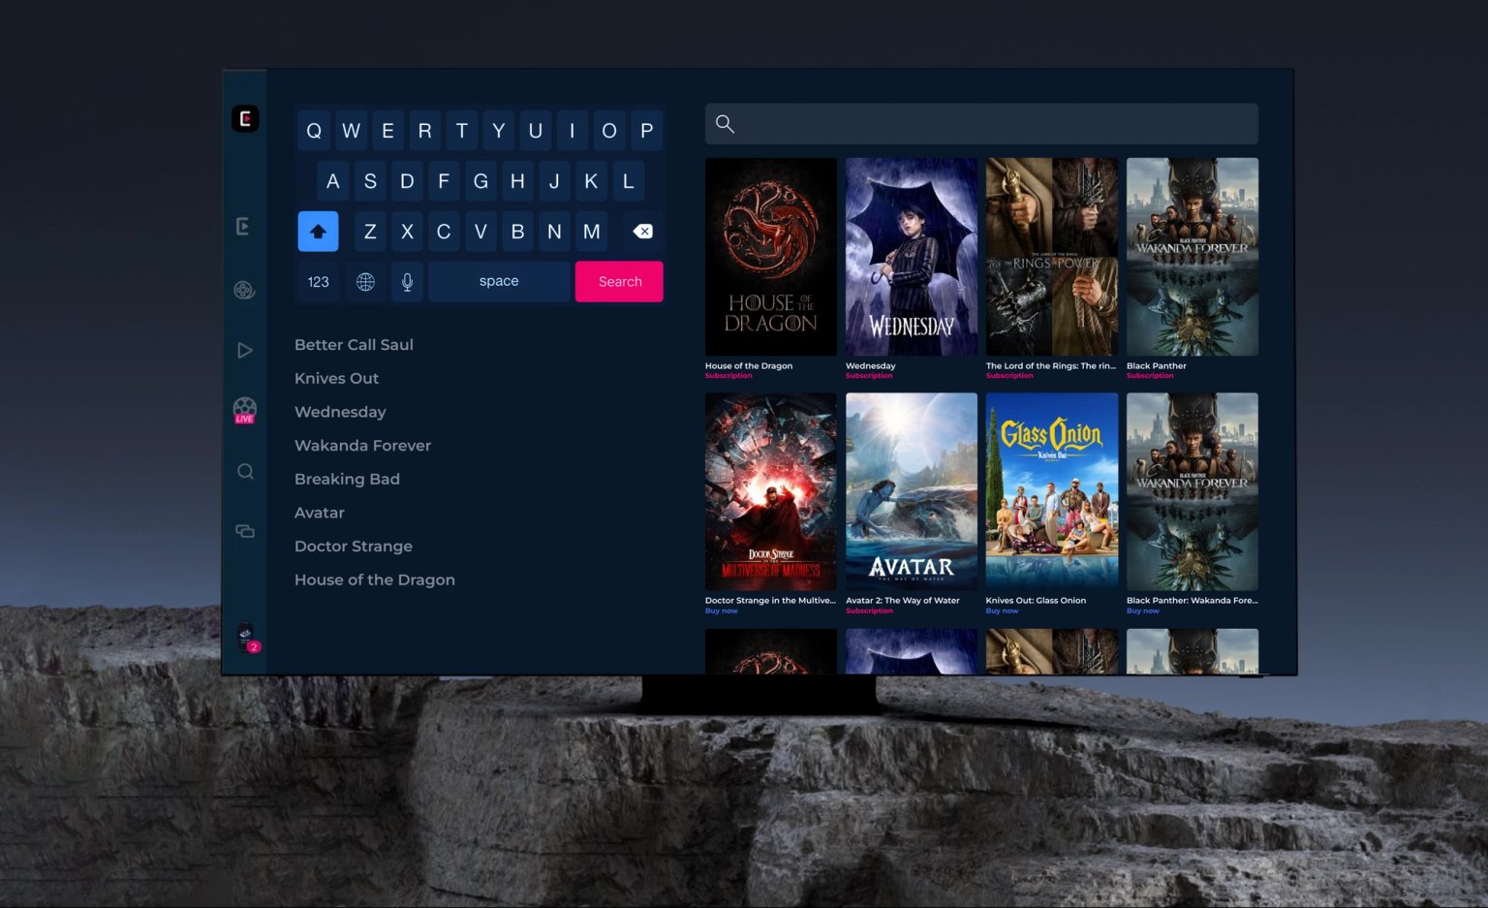Select the H key
The height and width of the screenshot is (908, 1488).
tap(517, 181)
